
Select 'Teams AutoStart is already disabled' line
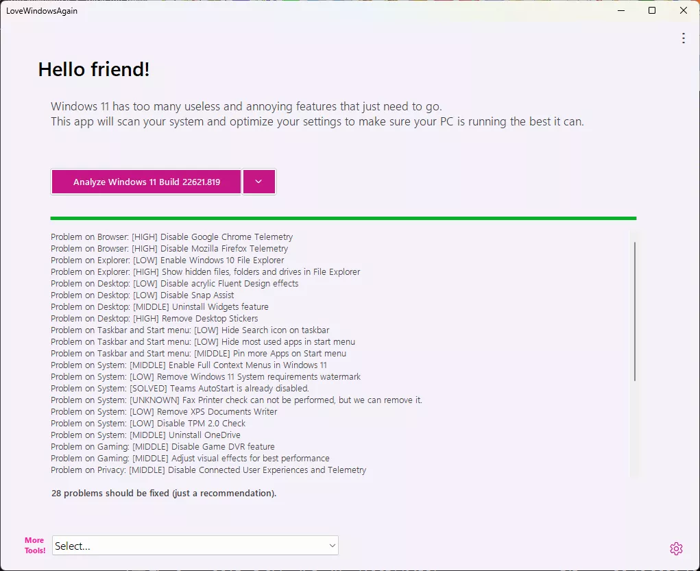[180, 389]
